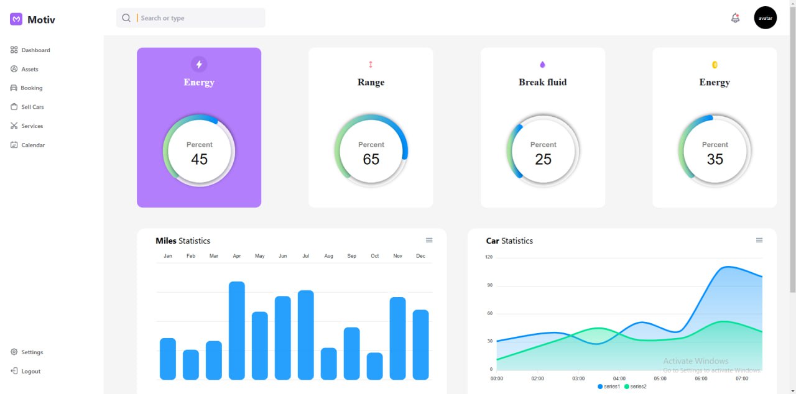Click the Motiv brand name
Screen dimensions: 796x394
(41, 19)
